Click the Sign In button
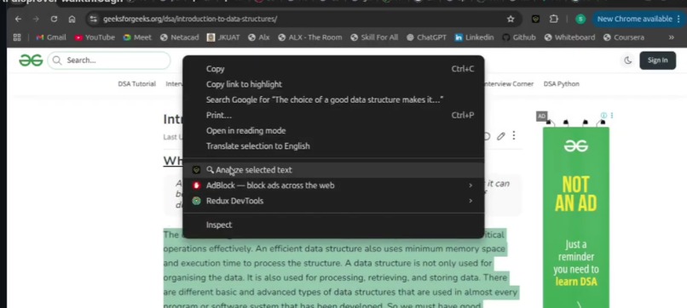Viewport: 687px width, 308px height. coord(658,60)
